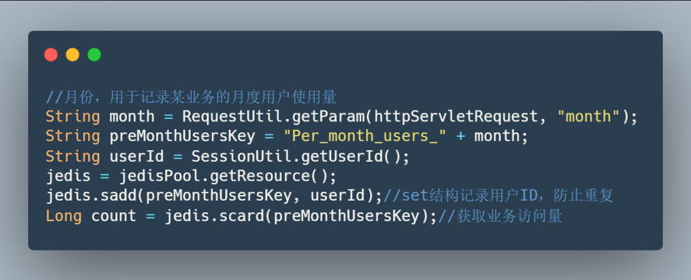Click the yellow minimize dot
The height and width of the screenshot is (280, 691).
pos(73,54)
